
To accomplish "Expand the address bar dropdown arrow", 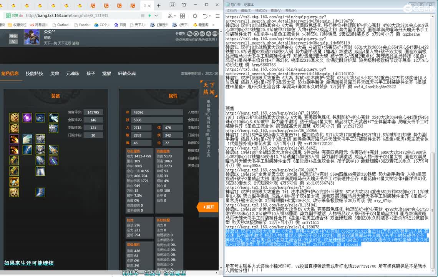I will (157, 16).
